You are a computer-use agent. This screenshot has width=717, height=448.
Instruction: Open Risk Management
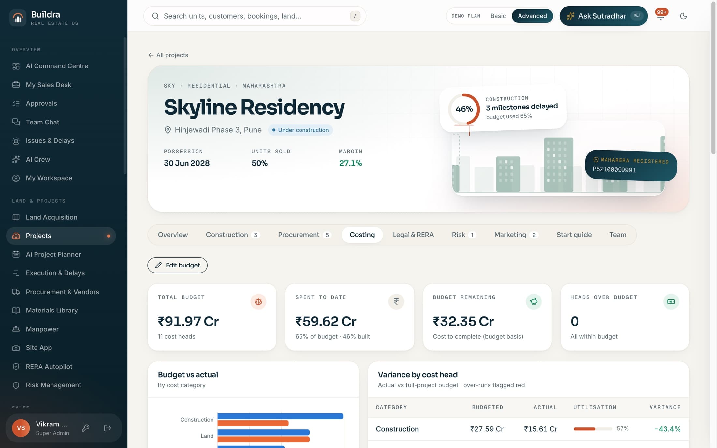(61, 385)
